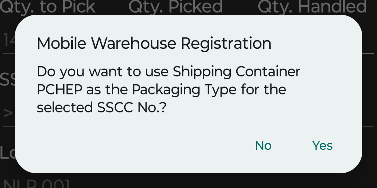Select the "Qty. to Pick" column header
This screenshot has width=377, height=188.
coord(48,7)
